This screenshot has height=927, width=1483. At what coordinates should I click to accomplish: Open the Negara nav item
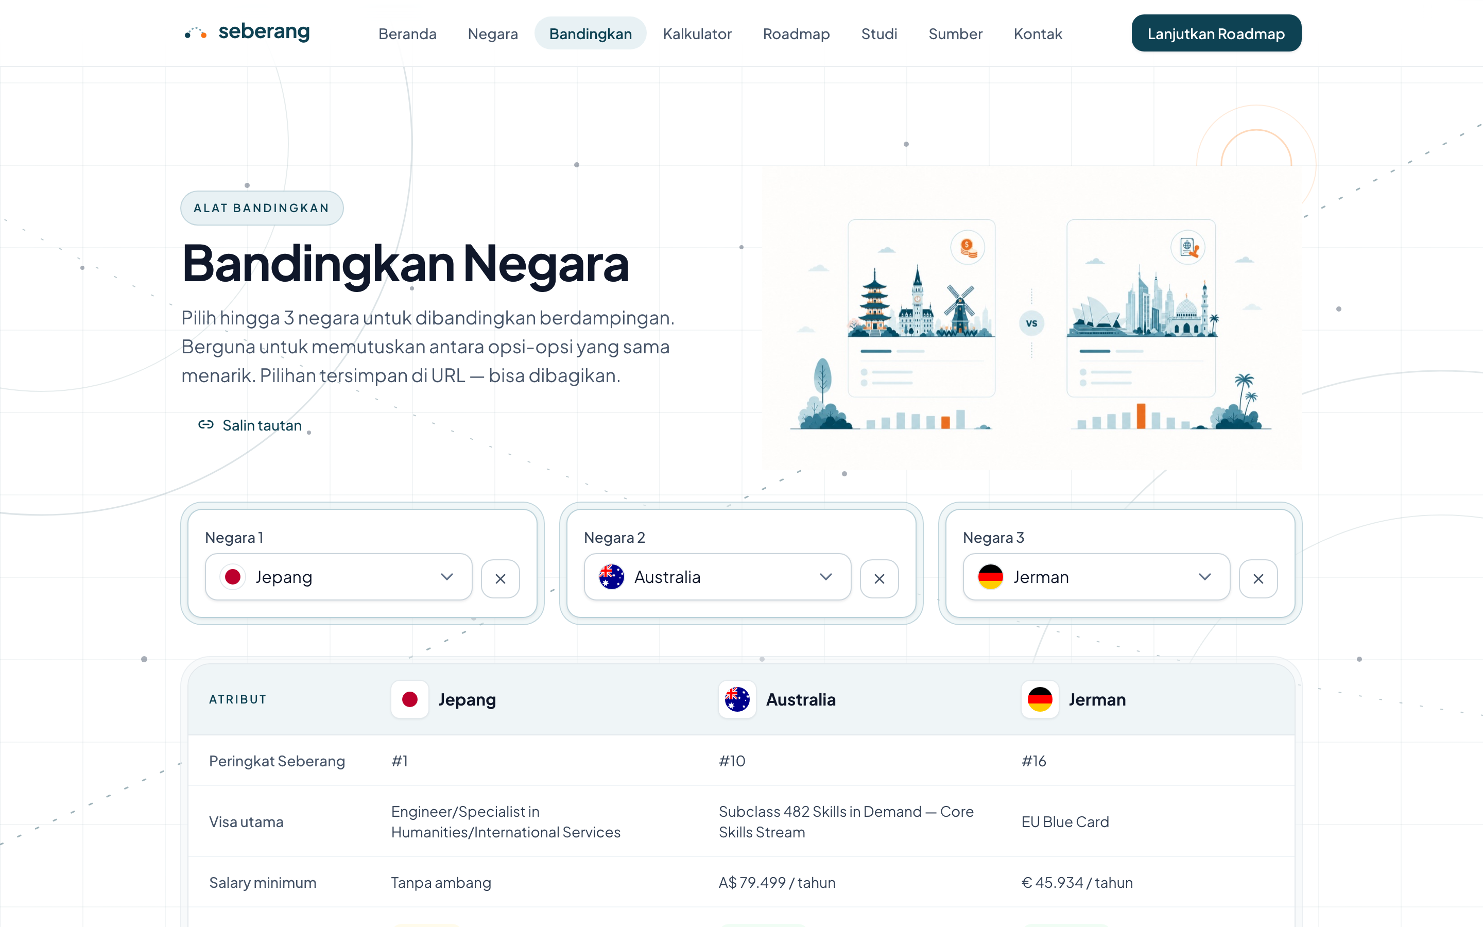click(493, 33)
